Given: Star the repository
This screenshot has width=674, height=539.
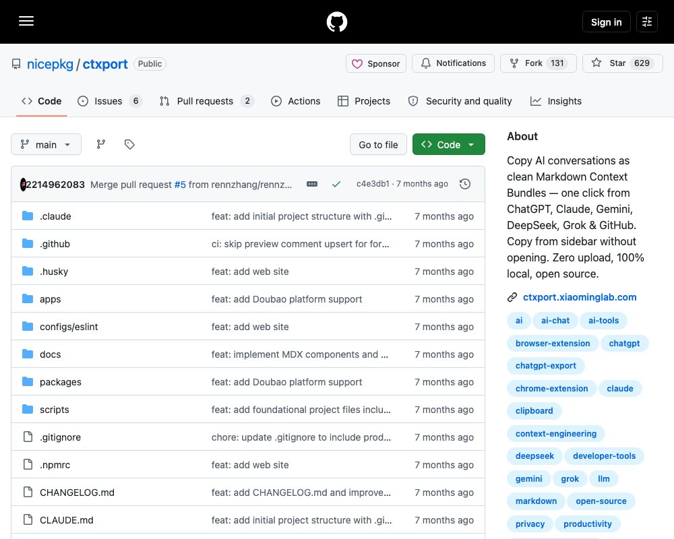Looking at the screenshot, I should click(622, 63).
